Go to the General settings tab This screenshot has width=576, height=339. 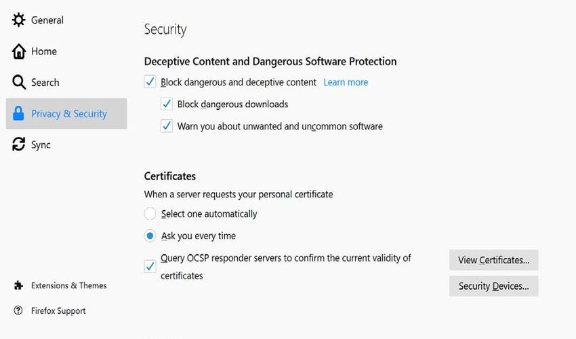47,20
